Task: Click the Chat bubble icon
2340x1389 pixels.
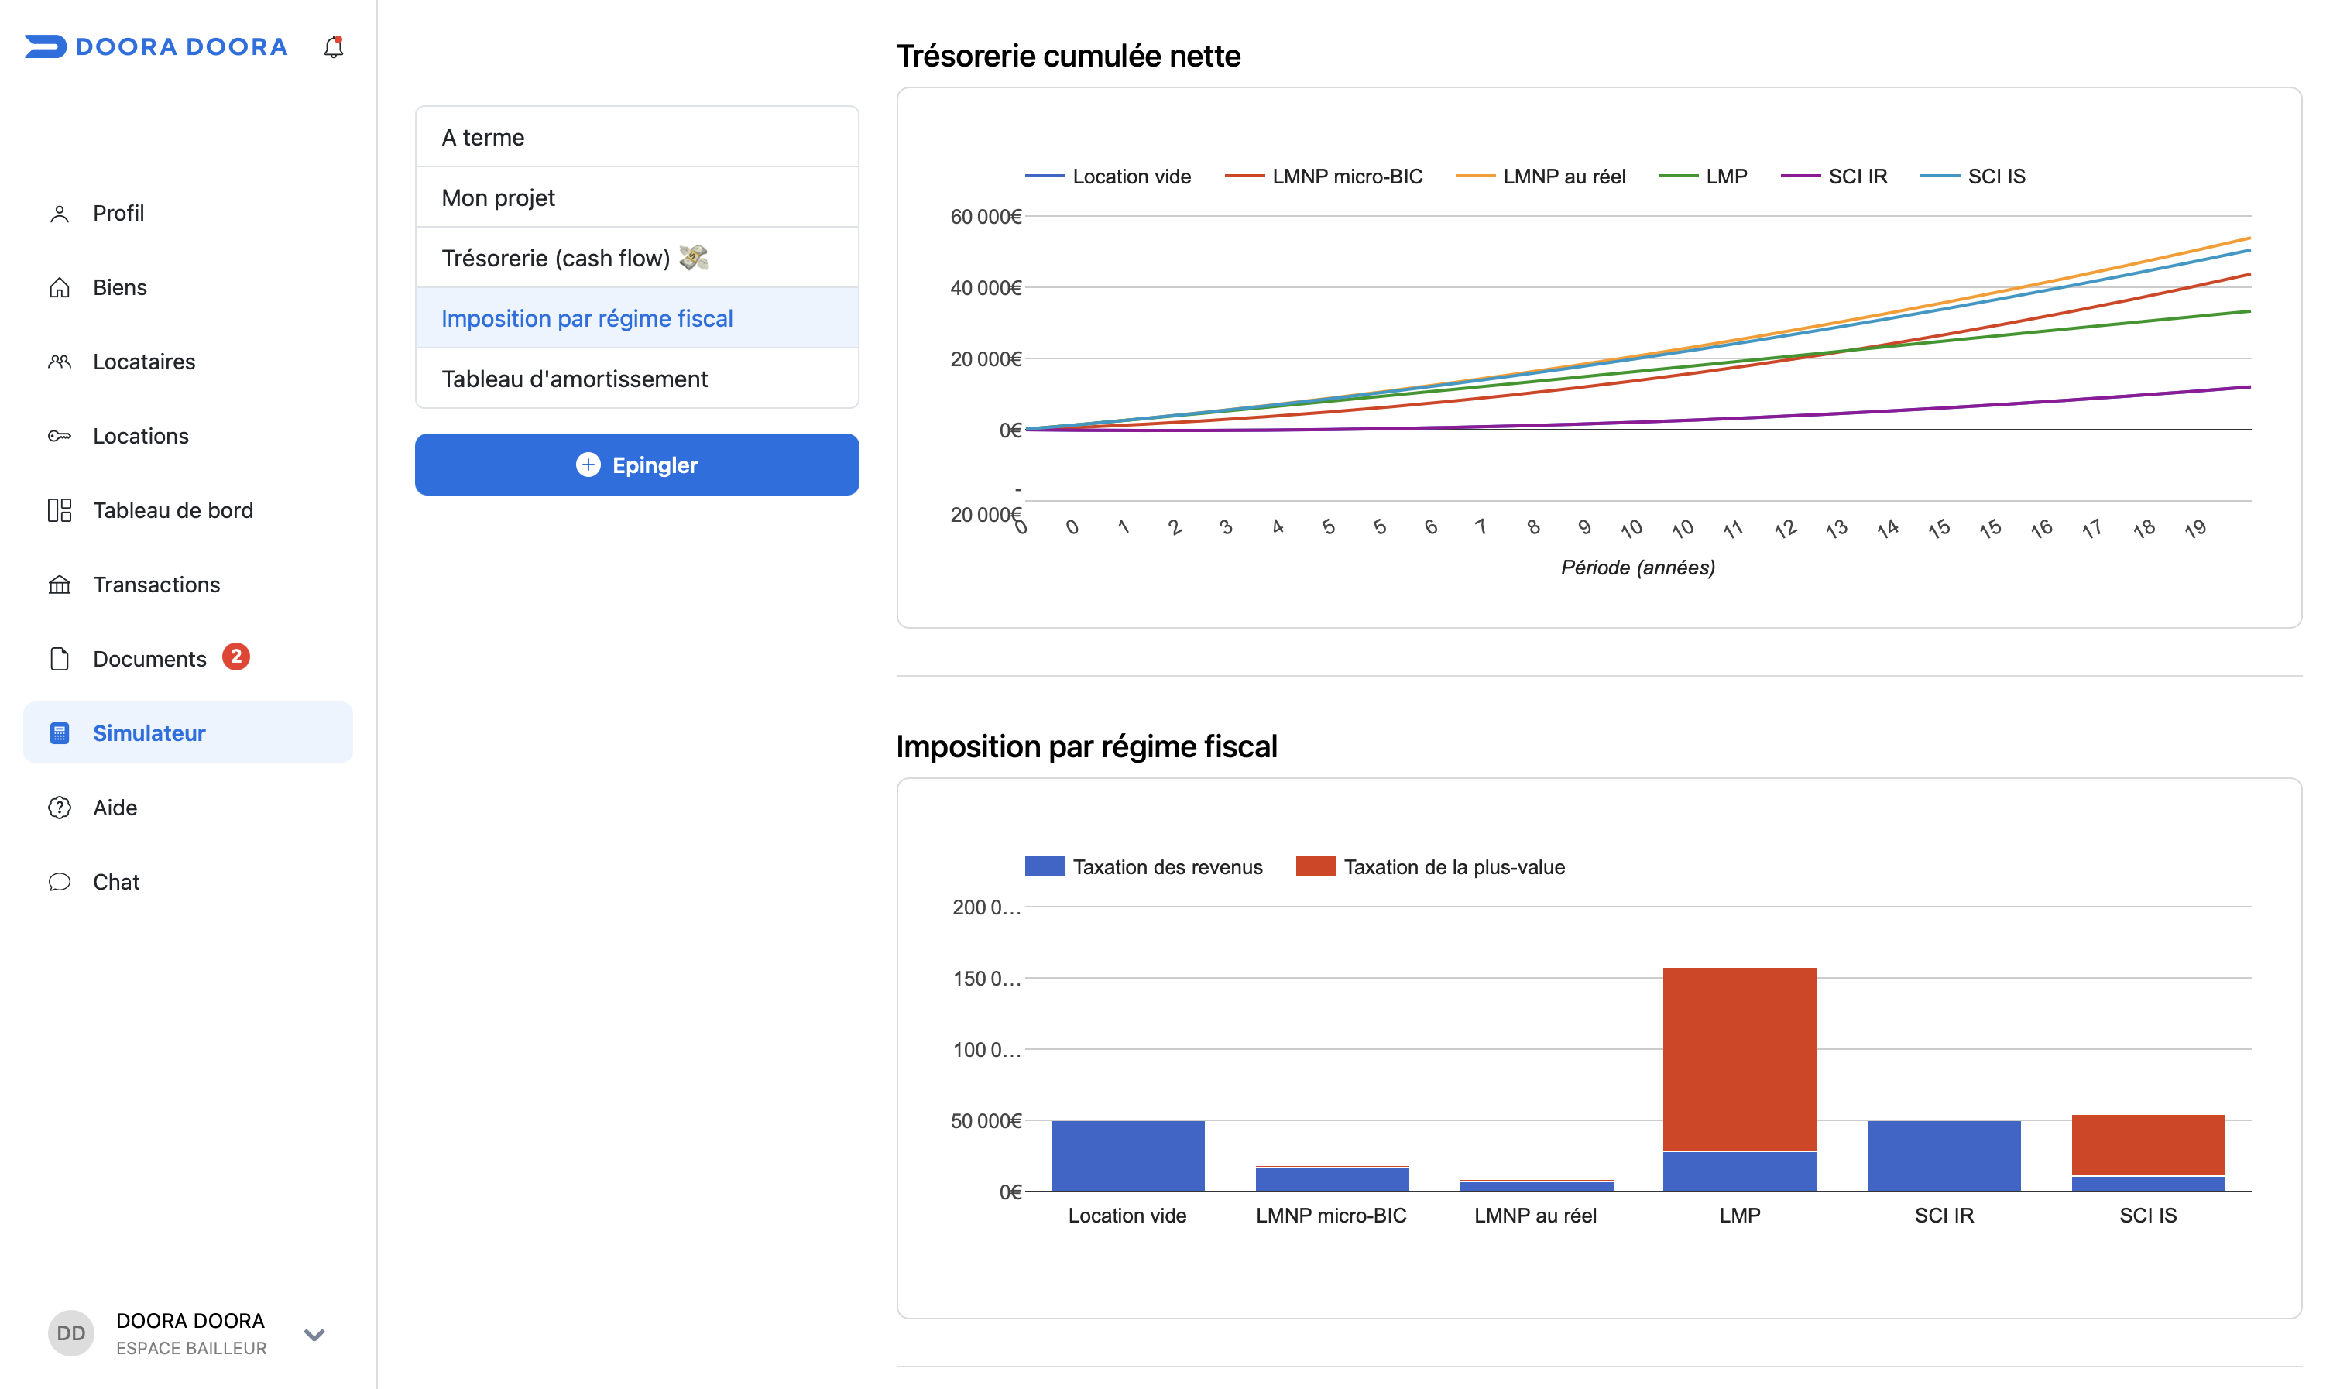Action: pos(59,882)
